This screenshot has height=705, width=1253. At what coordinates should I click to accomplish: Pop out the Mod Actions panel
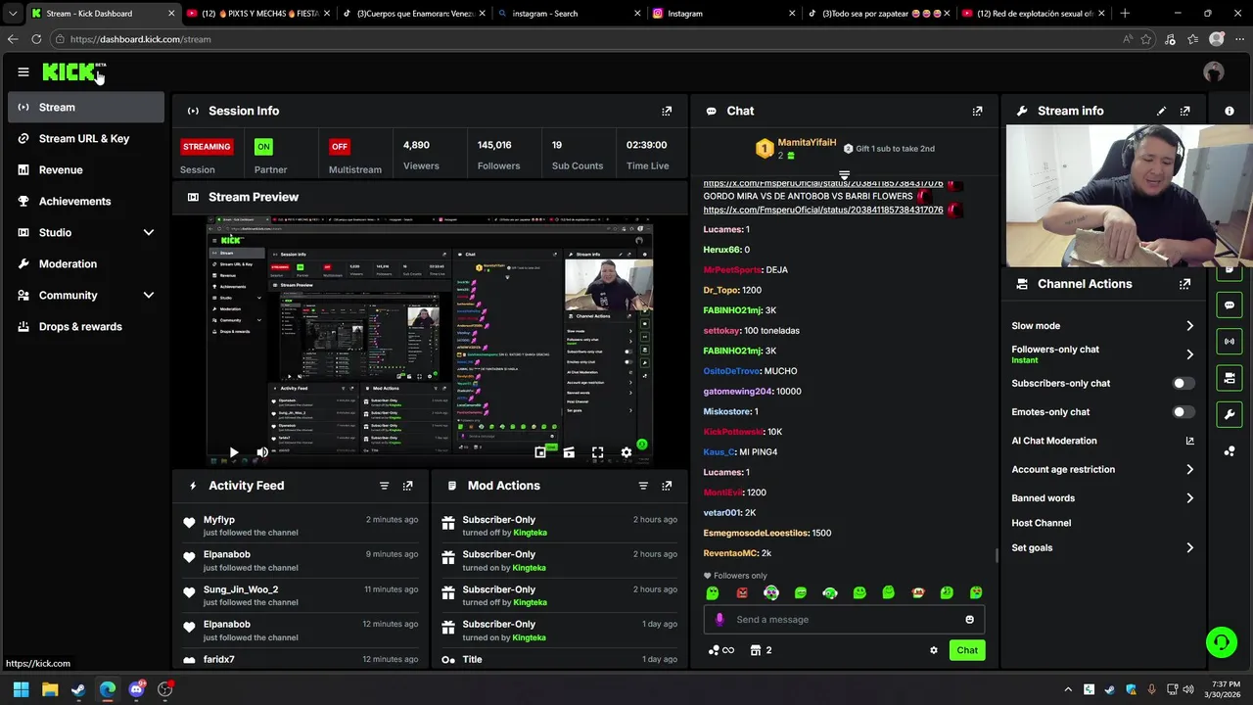667,486
